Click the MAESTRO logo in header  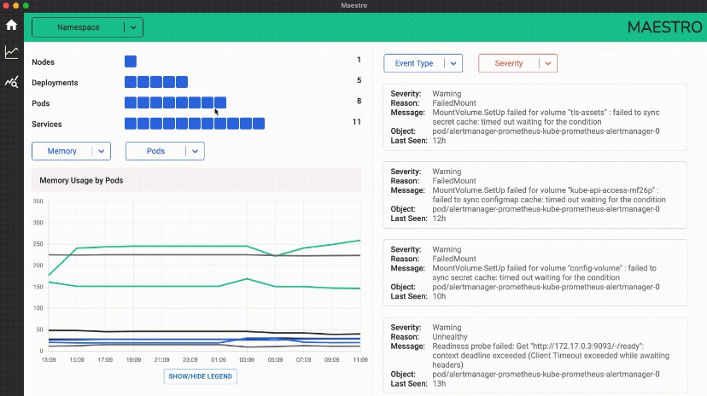[x=663, y=27]
